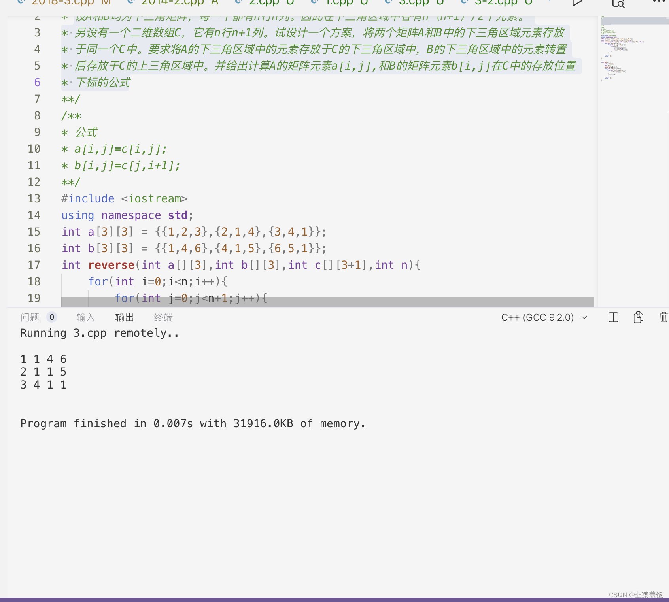Click output row '1 1 4 6'

click(x=43, y=359)
